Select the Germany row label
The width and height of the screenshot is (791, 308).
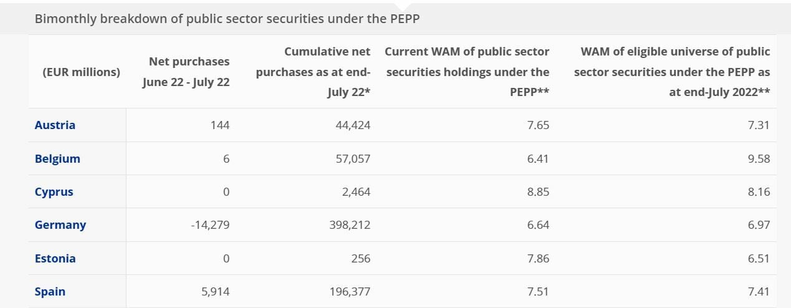click(60, 225)
